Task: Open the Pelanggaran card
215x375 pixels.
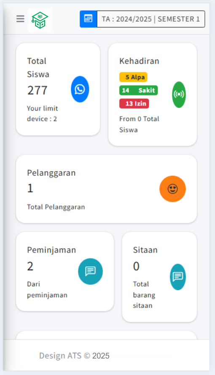Action: pyautogui.click(x=106, y=189)
